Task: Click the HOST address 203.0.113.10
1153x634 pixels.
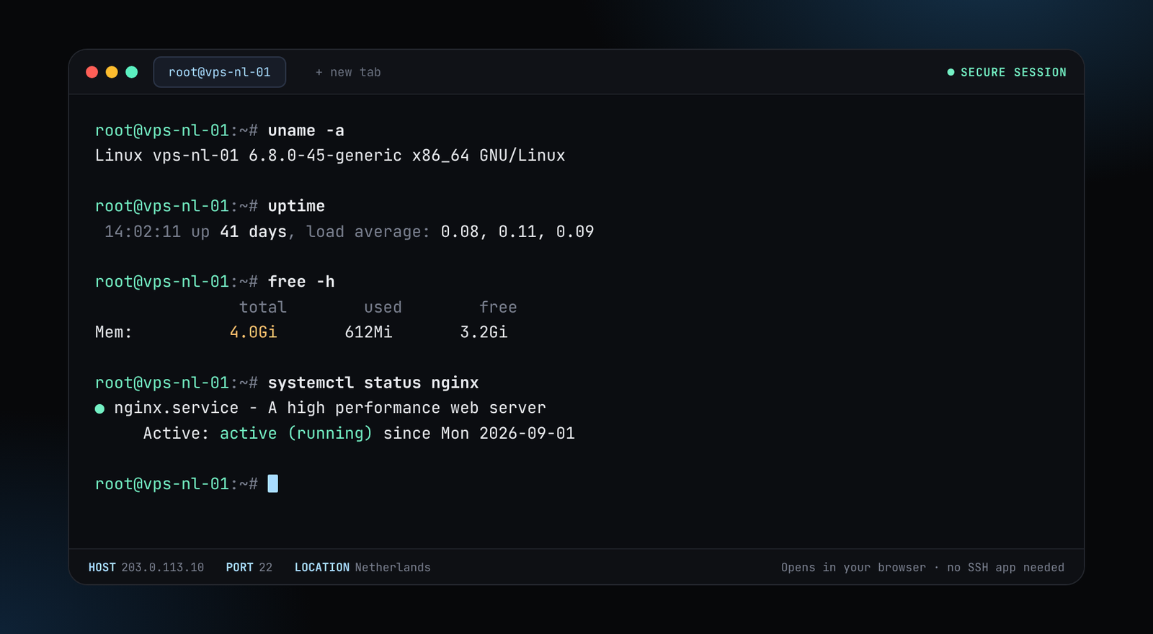Action: tap(146, 568)
